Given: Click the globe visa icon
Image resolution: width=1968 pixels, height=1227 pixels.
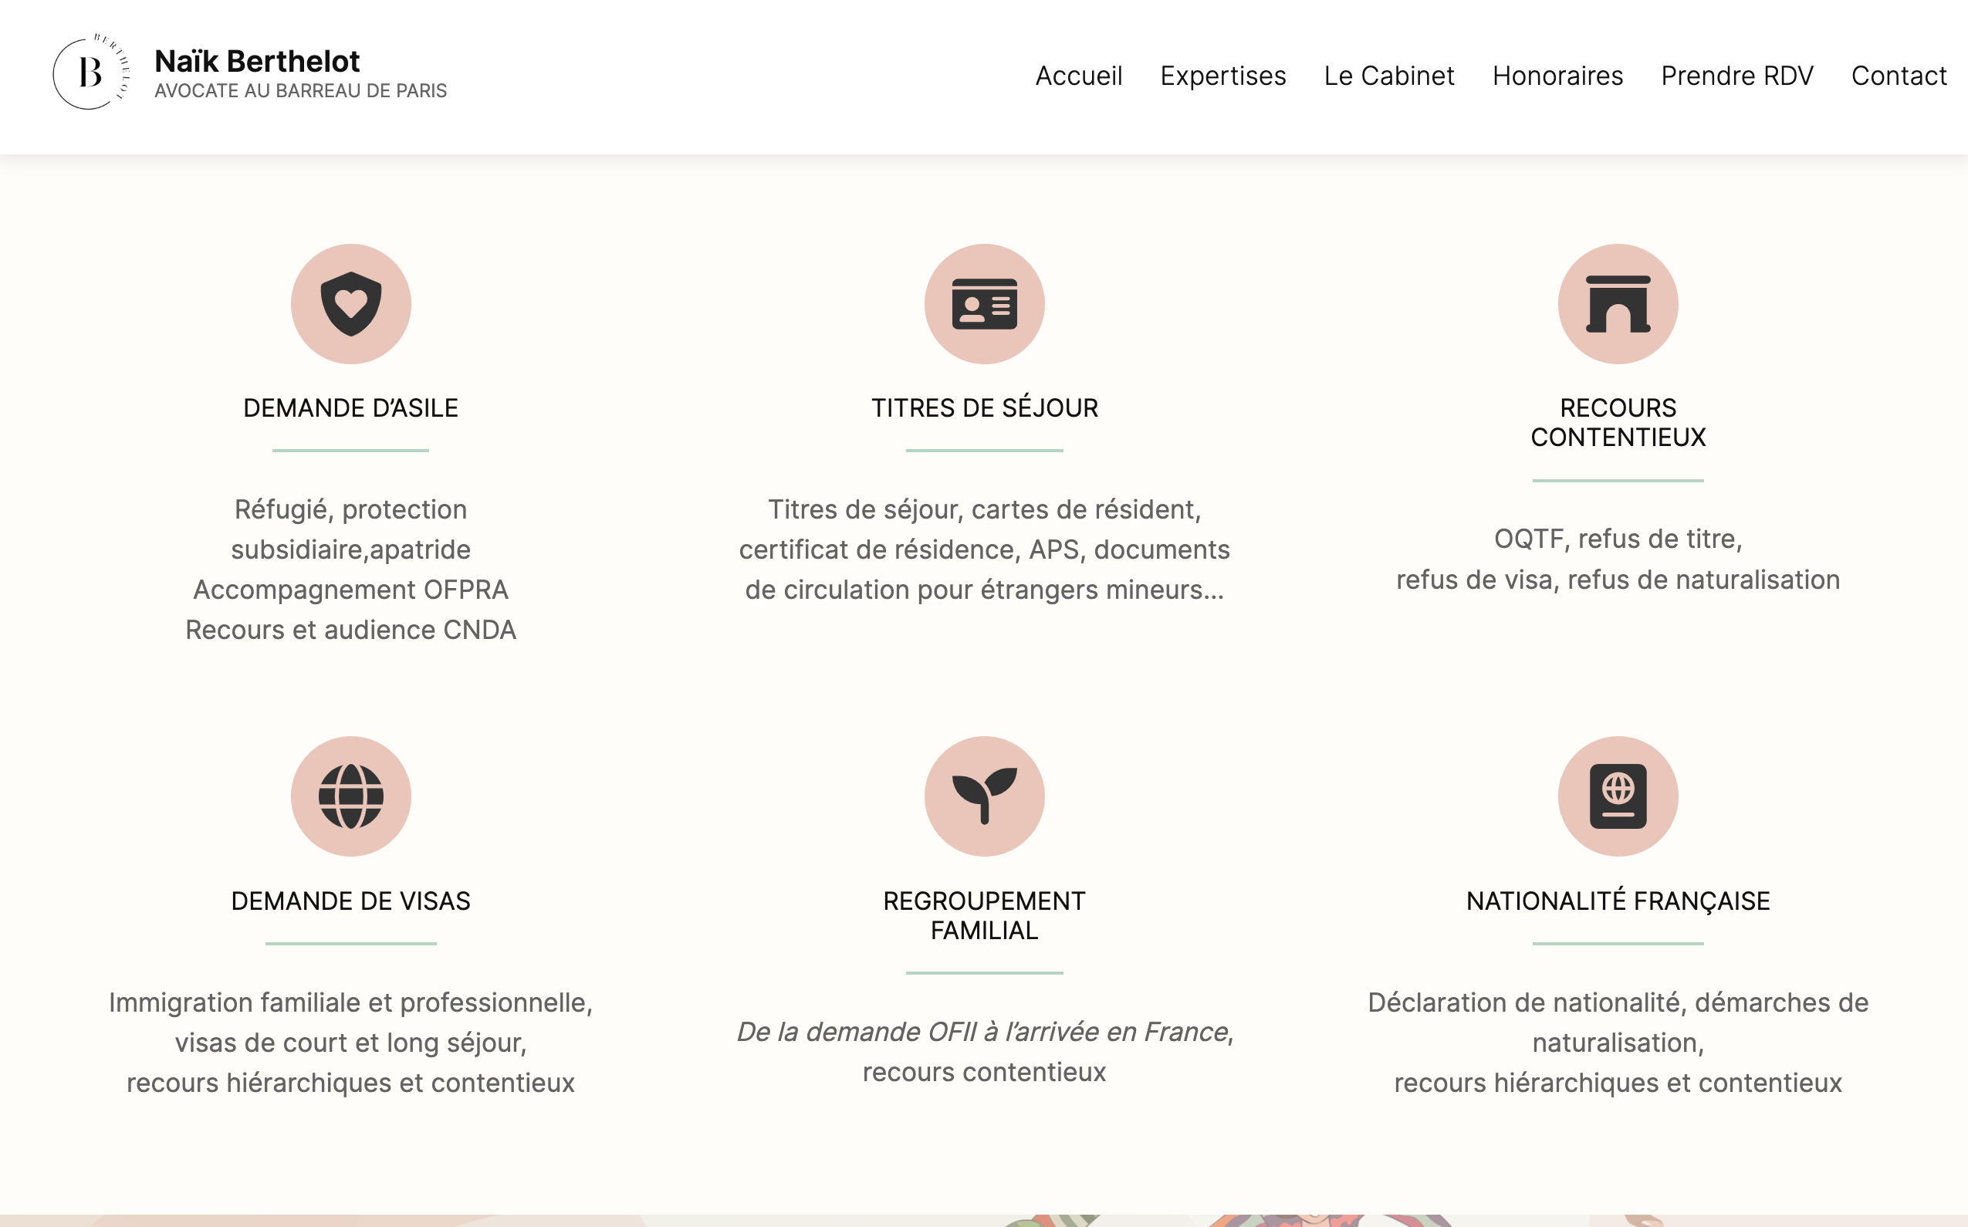Looking at the screenshot, I should coord(350,796).
